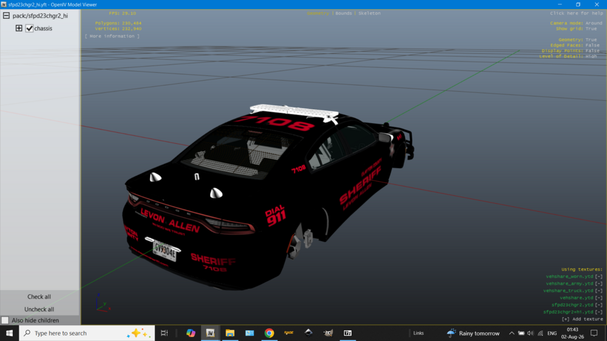This screenshot has width=607, height=341.
Task: Open the notification center icon
Action: [594, 333]
